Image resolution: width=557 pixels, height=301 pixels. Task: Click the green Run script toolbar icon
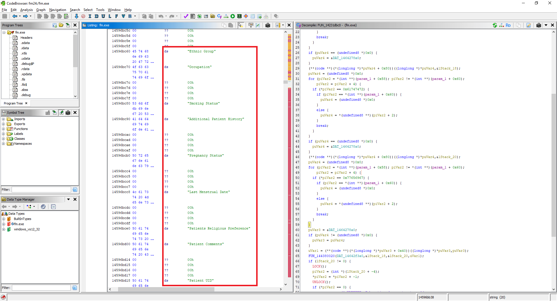pos(233,16)
